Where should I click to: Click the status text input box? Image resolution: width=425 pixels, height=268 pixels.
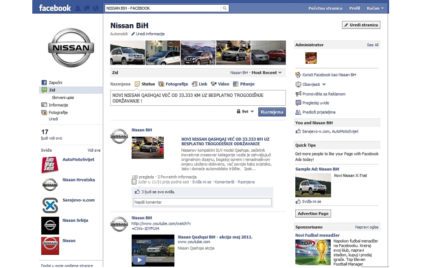point(198,98)
